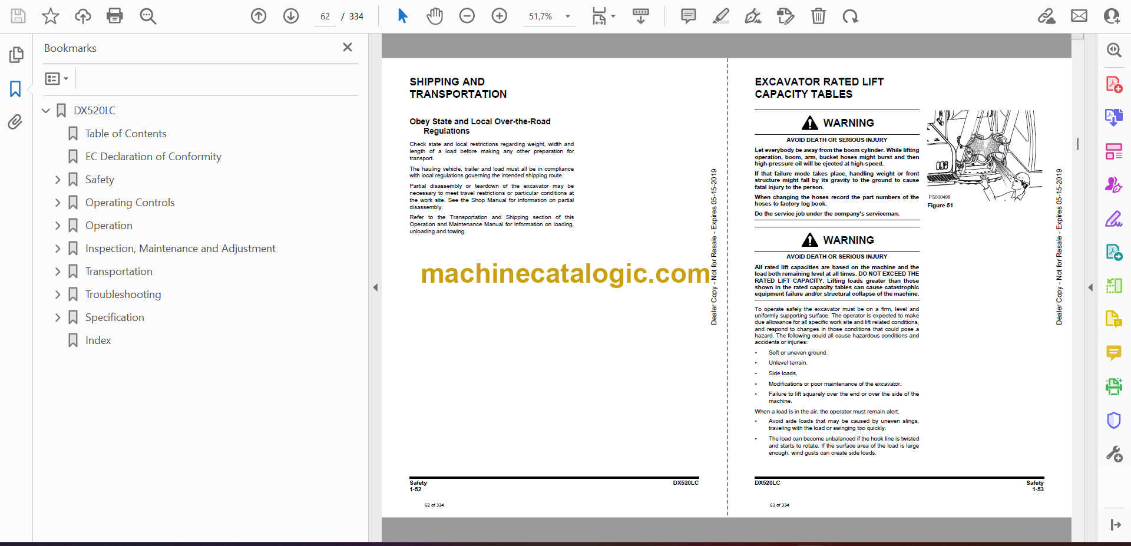
Task: Expand the collapsed tools pane at bottom right
Action: tap(1115, 525)
